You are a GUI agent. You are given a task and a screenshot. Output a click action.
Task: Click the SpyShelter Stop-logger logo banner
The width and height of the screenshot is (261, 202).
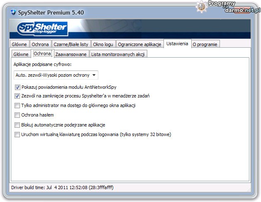pyautogui.click(x=42, y=29)
